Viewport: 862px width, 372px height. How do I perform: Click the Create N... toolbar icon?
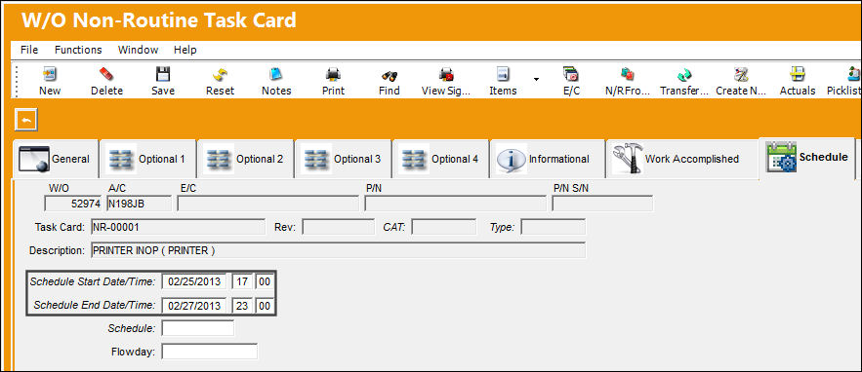coord(741,74)
